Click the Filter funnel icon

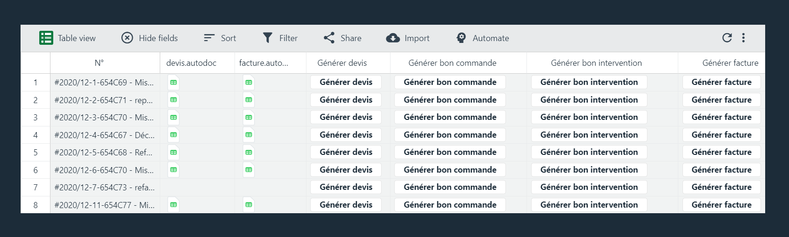point(267,38)
